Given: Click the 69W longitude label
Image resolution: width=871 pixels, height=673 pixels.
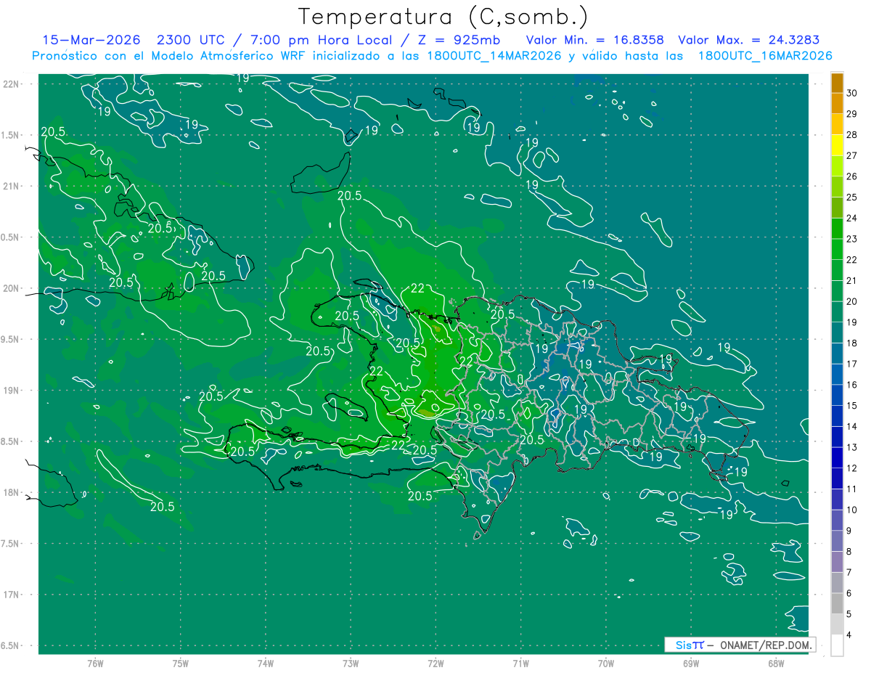Looking at the screenshot, I should point(691,663).
